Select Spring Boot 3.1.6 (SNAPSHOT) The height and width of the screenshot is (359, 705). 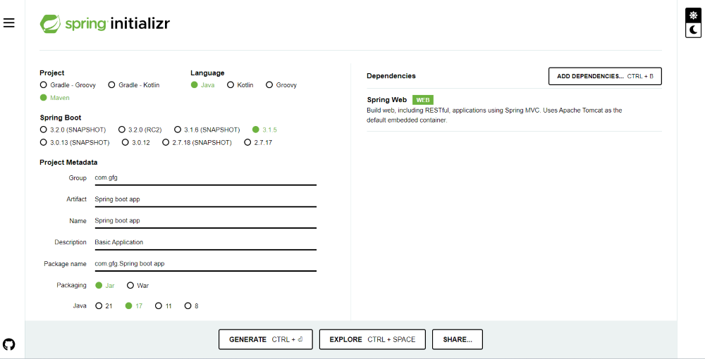(207, 130)
